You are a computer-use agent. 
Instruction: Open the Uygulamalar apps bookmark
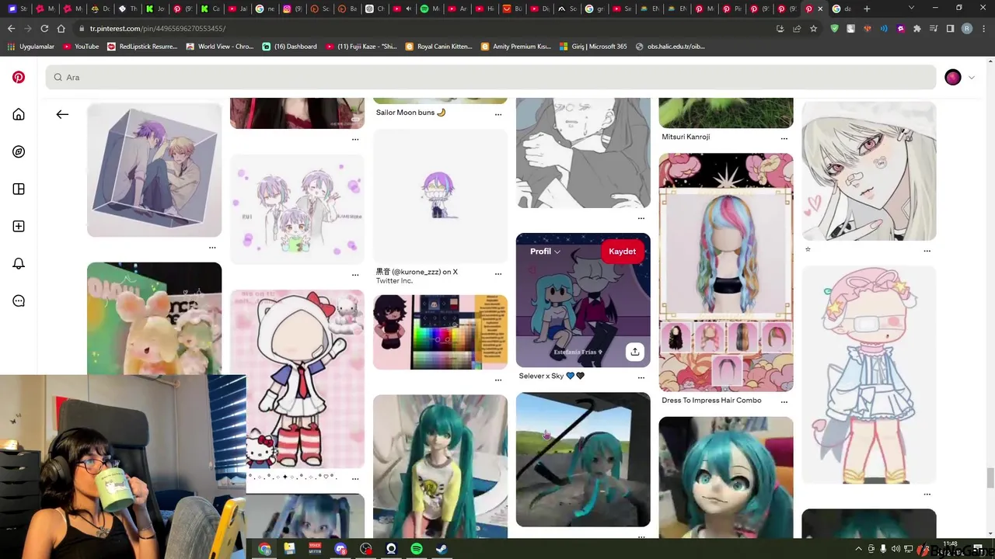(x=31, y=47)
